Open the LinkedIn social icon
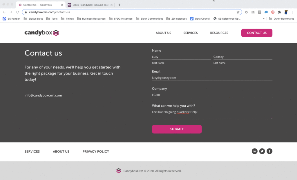 pos(255,151)
